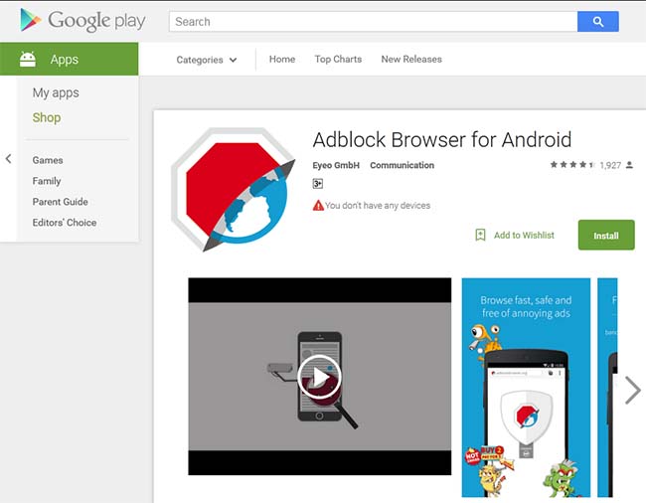This screenshot has height=503, width=646.
Task: Click the person icon next to 1,927
Action: [x=629, y=165]
